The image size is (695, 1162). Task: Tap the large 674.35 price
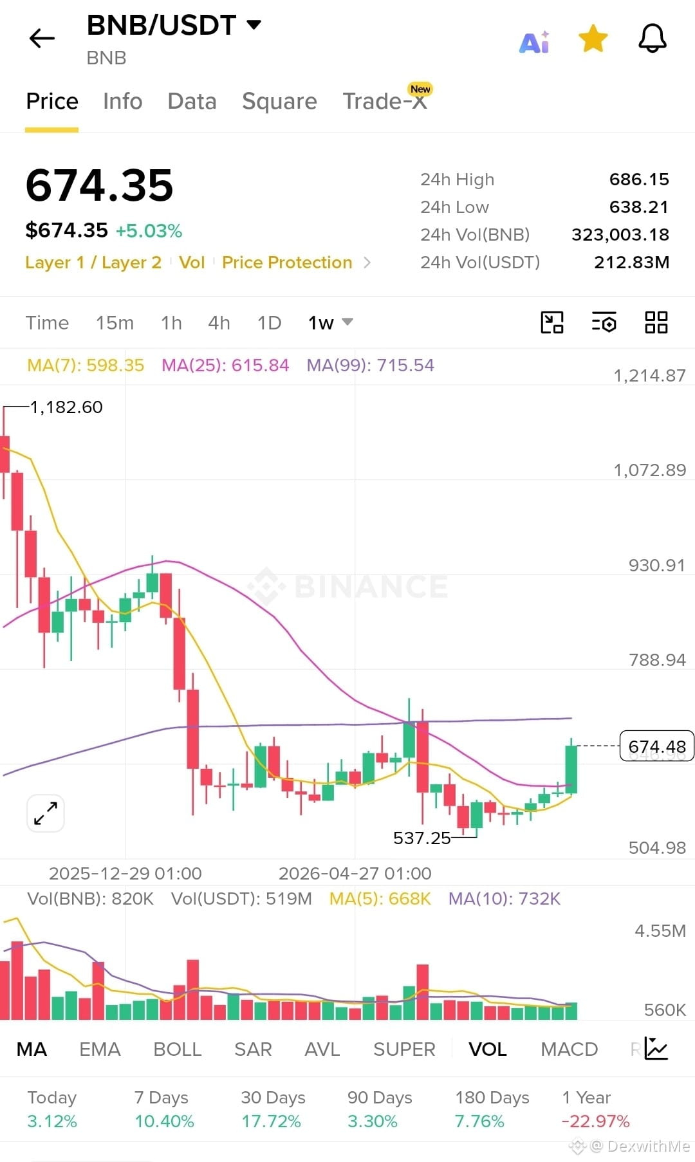tap(99, 185)
